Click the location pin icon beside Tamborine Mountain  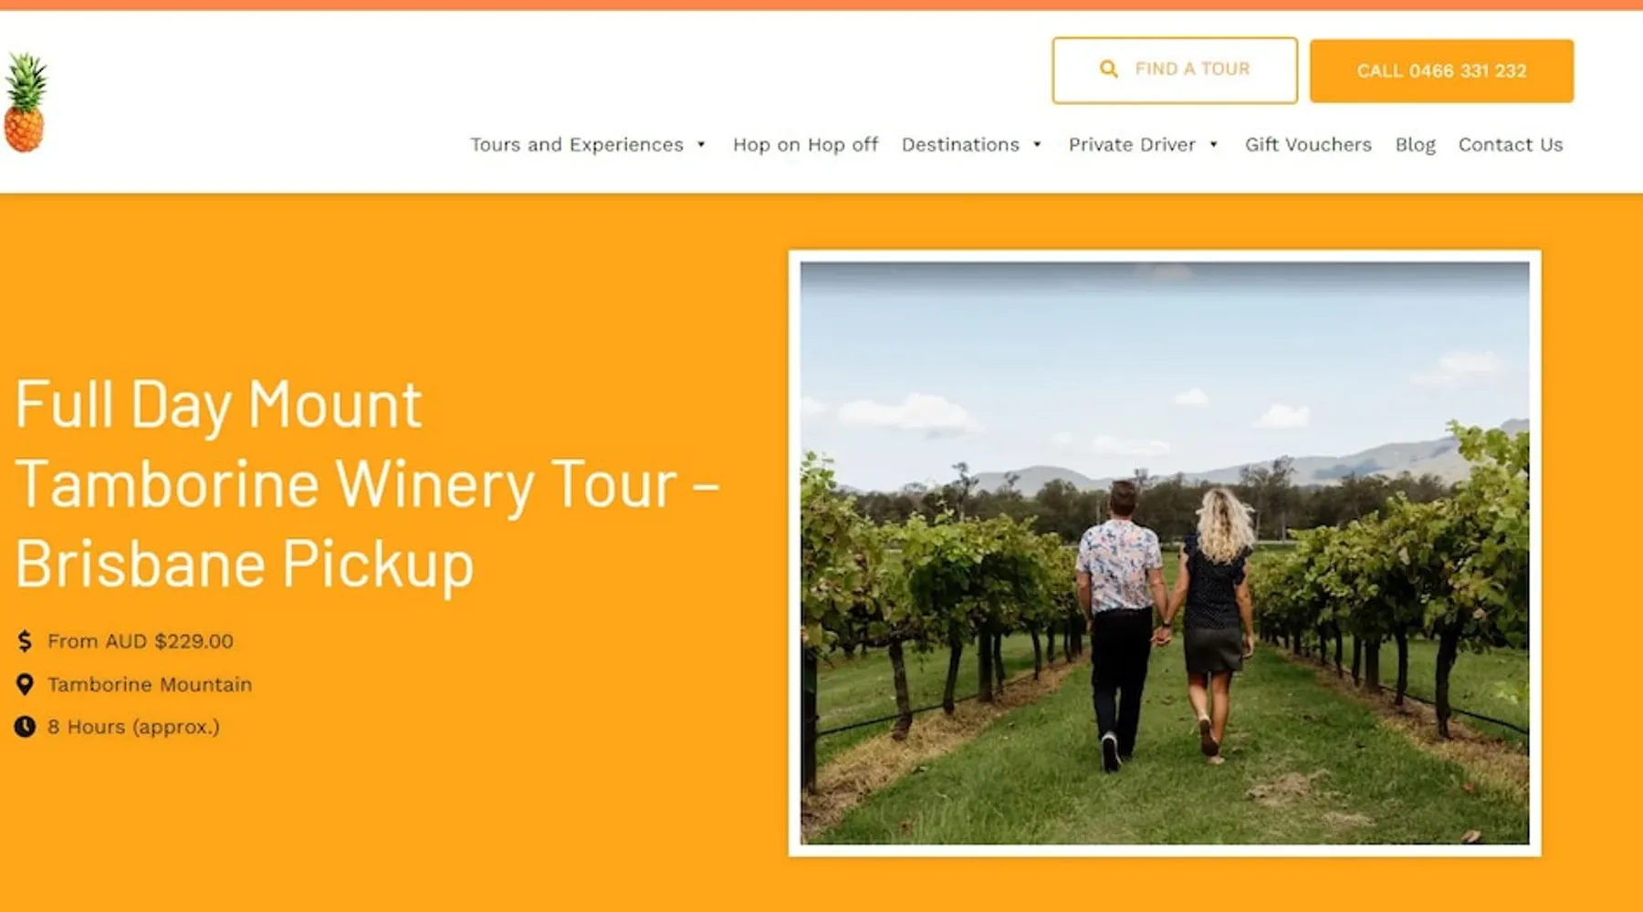25,684
